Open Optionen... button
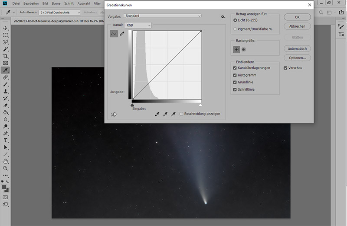 (297, 58)
